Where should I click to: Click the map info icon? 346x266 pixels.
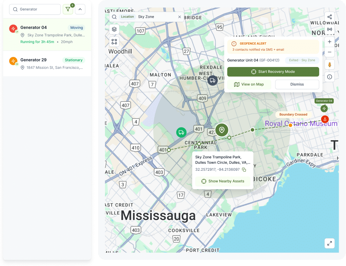(329, 77)
